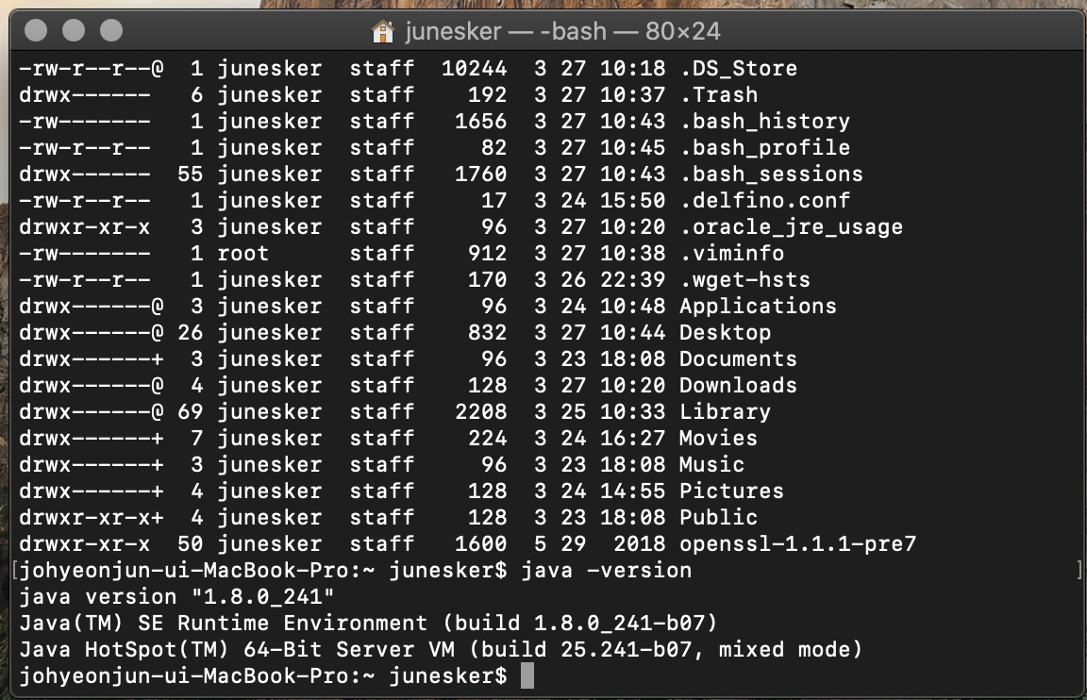Click the size value '1656' for .bash_history

(x=481, y=122)
